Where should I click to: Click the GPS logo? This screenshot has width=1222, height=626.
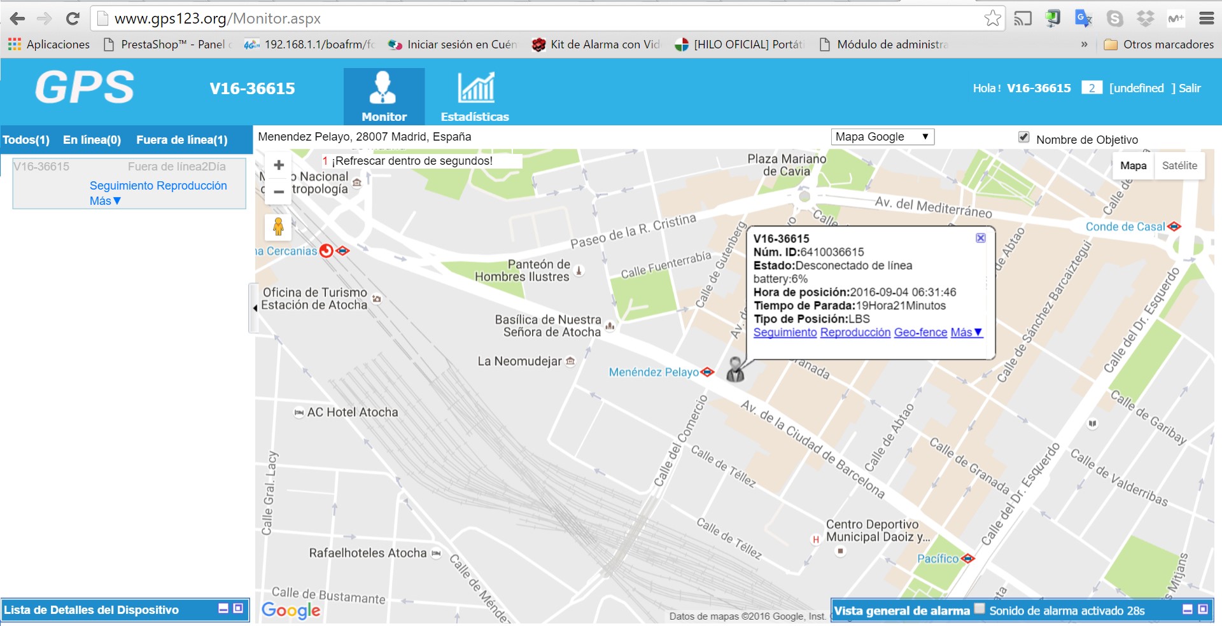84,88
